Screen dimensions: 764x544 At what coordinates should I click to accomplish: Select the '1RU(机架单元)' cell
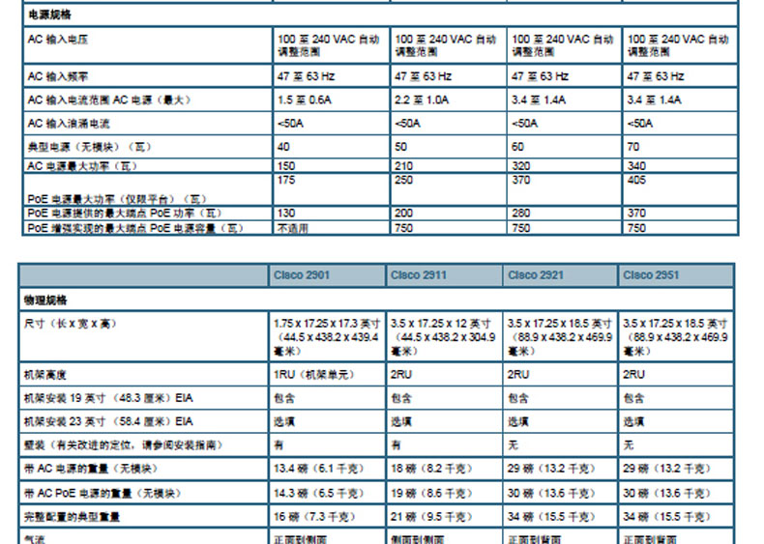click(x=313, y=375)
